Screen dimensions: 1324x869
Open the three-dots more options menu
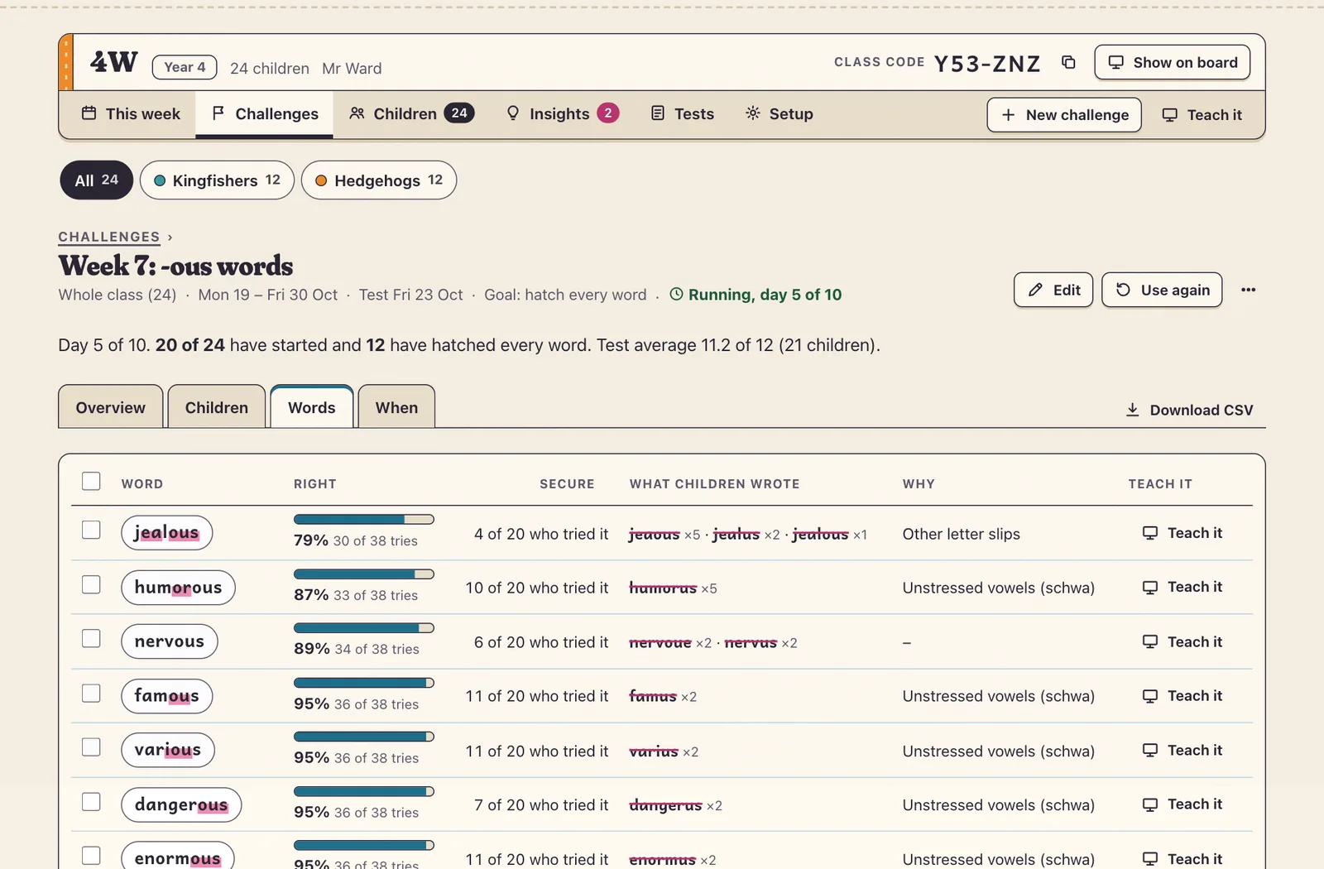click(1248, 290)
